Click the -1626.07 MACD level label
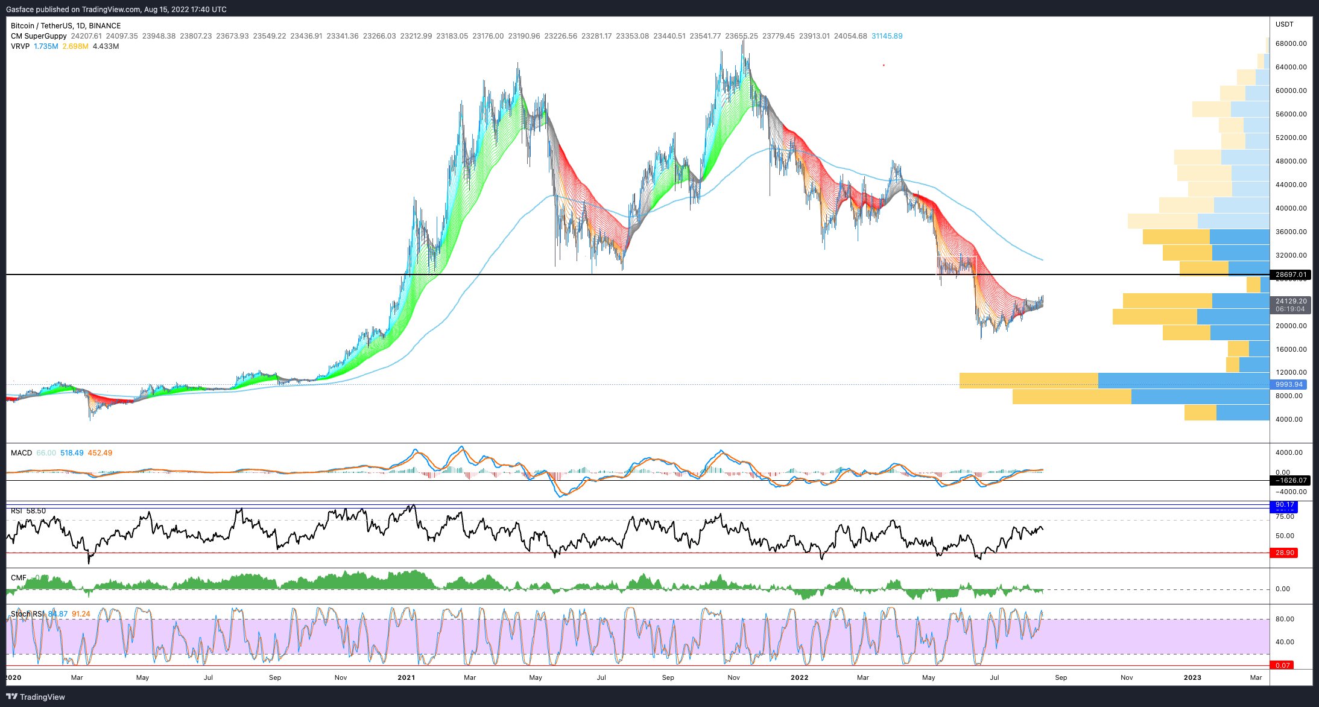Viewport: 1319px width, 707px height. coord(1290,481)
